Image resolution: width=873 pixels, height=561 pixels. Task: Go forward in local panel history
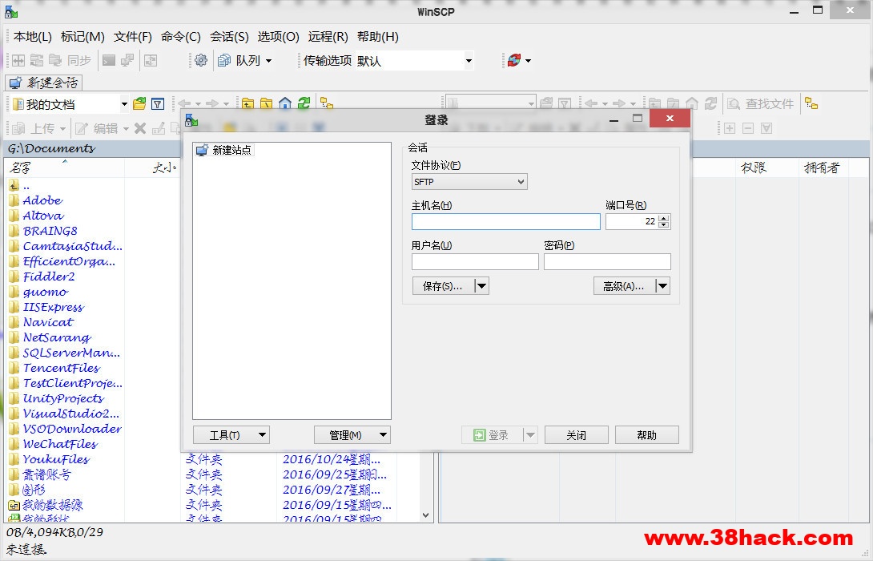[x=212, y=103]
